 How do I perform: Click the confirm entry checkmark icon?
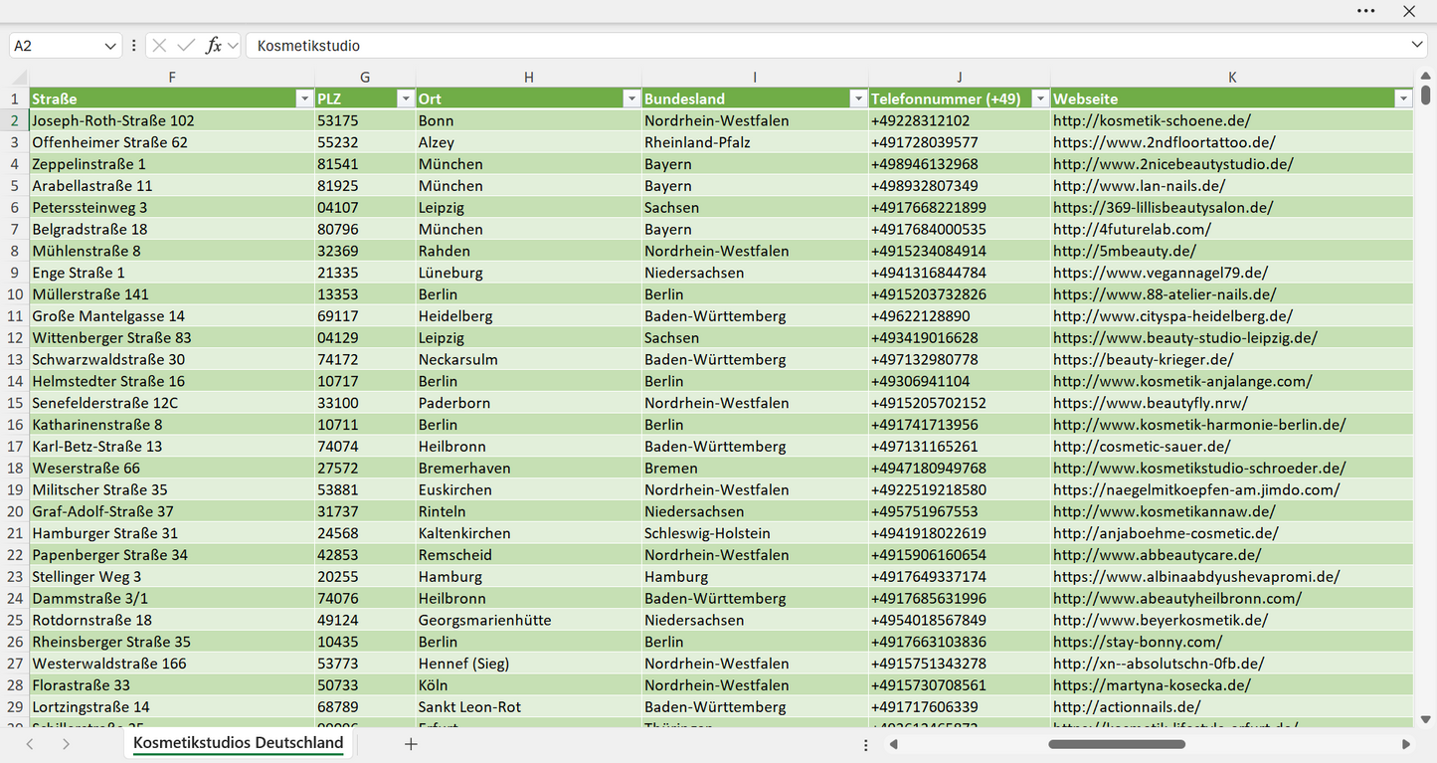(x=186, y=46)
